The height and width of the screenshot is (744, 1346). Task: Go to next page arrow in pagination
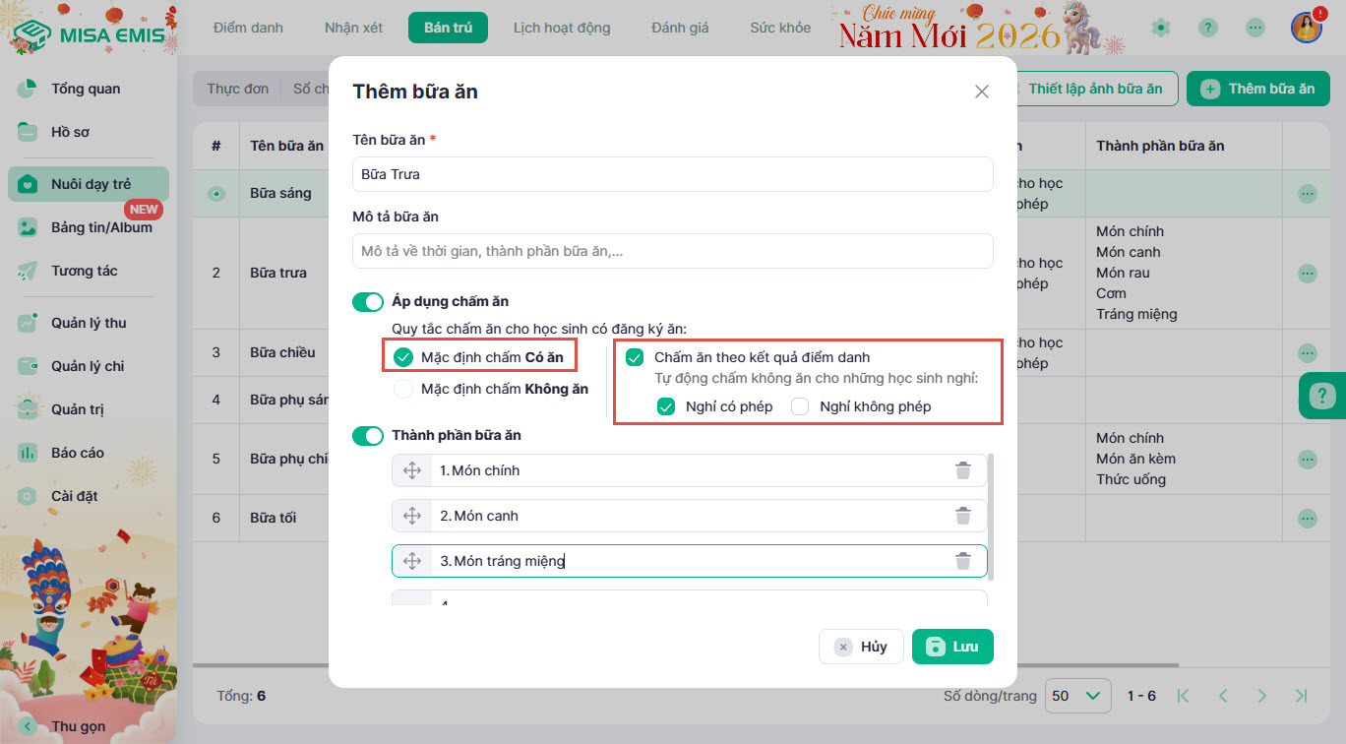[x=1261, y=696]
